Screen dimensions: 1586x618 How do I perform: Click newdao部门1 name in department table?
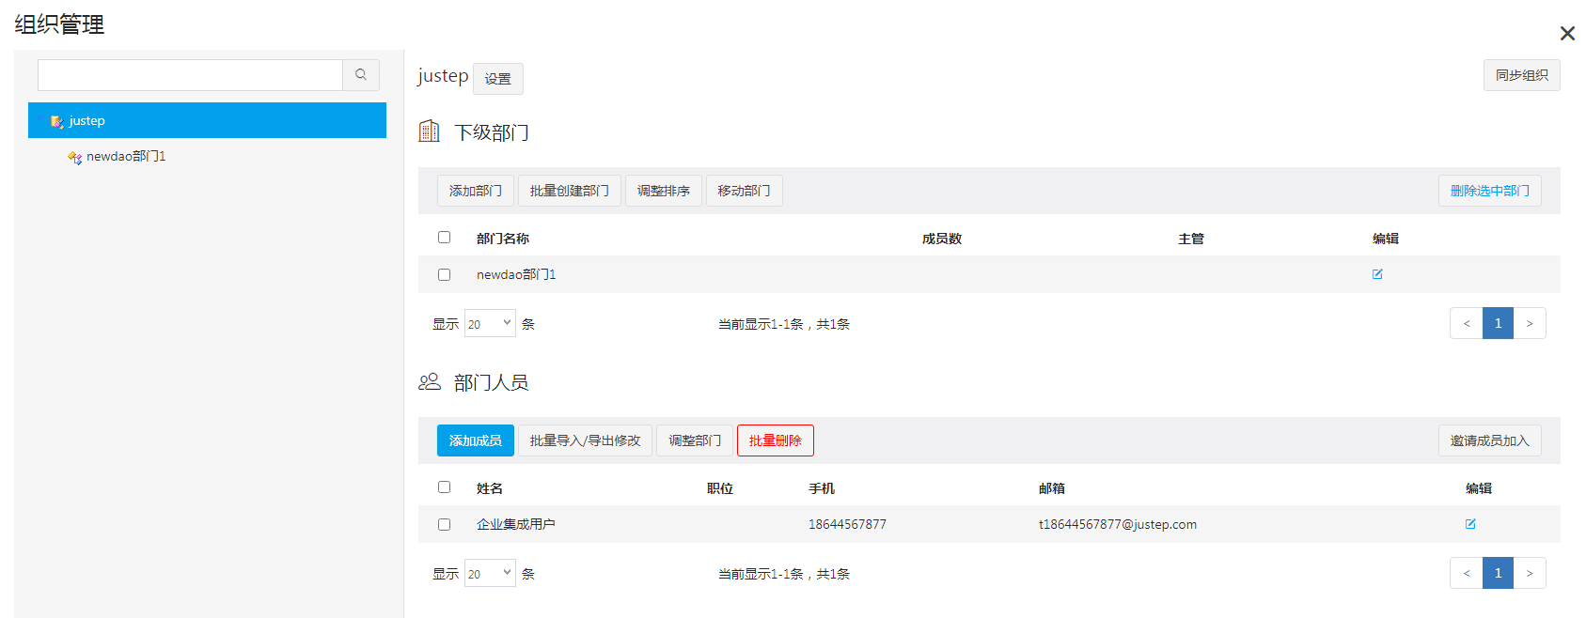tap(516, 275)
